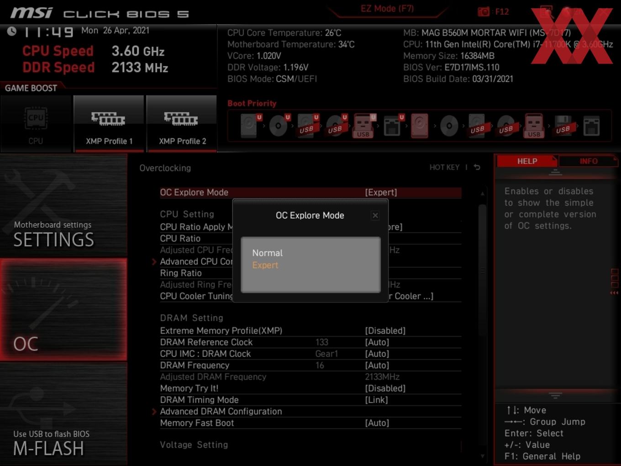Select the highlighted legacy hard disk boot icon
621x466 pixels.
click(420, 126)
